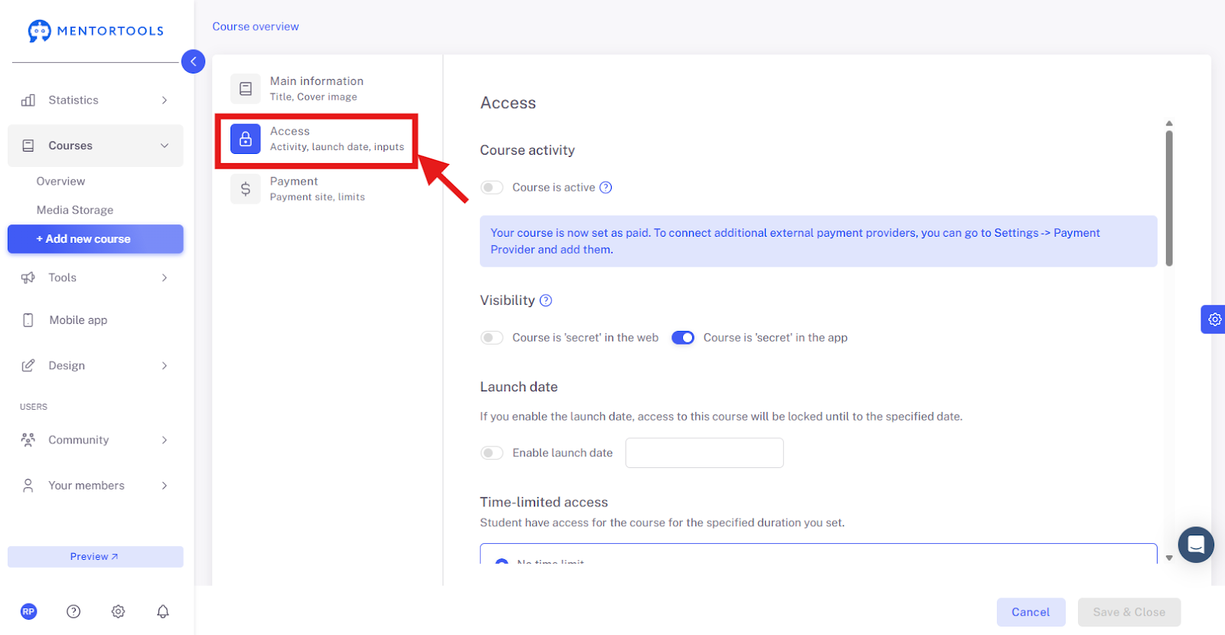Click the Main information document icon
This screenshot has width=1225, height=635.
pos(246,89)
